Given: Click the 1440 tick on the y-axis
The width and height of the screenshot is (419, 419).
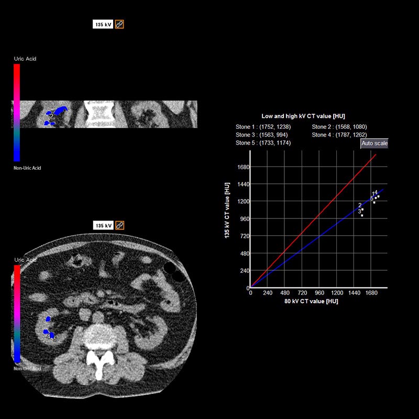Looking at the screenshot, I should tap(243, 184).
